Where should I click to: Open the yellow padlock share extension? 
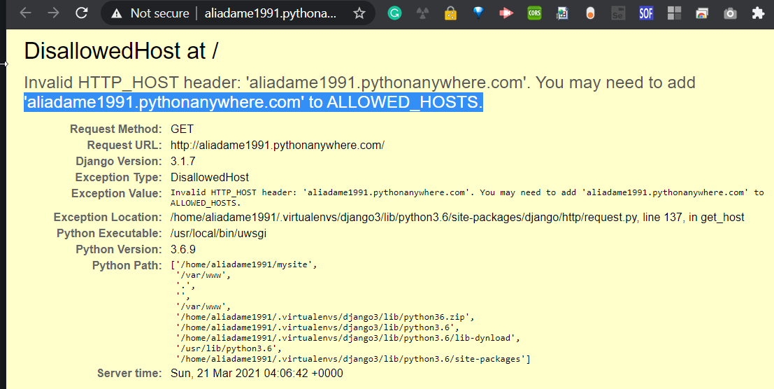point(450,13)
